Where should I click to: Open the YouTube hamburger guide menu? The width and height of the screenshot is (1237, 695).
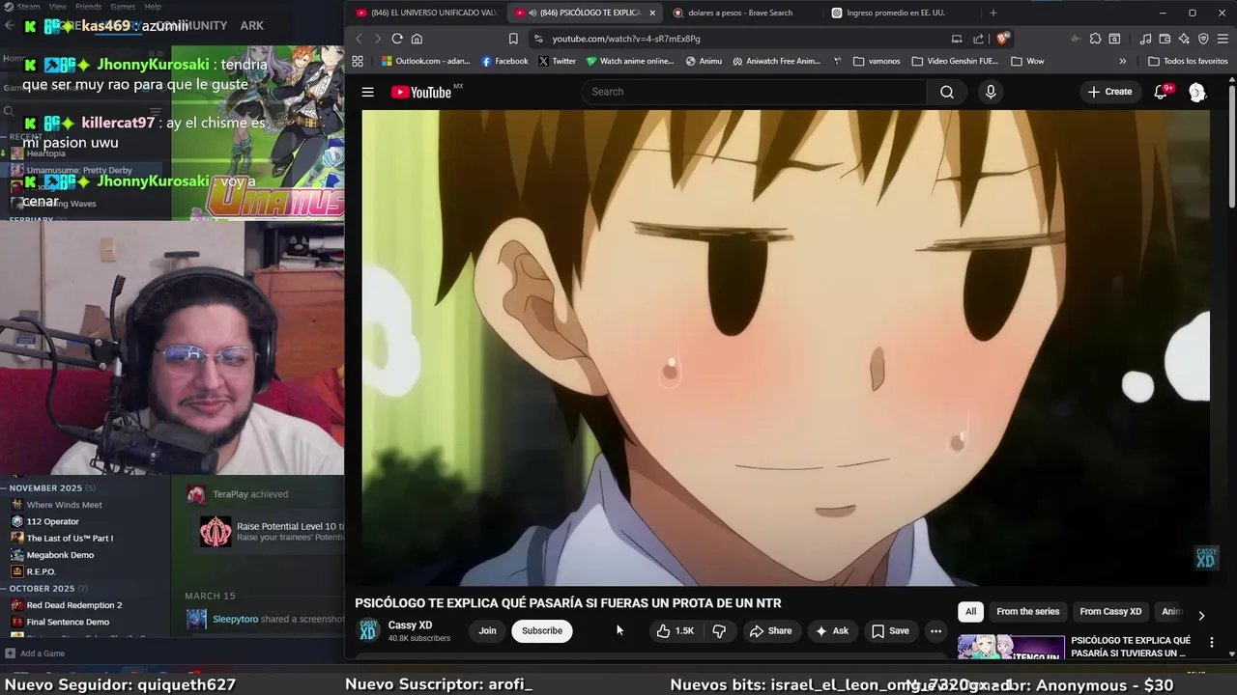(367, 92)
